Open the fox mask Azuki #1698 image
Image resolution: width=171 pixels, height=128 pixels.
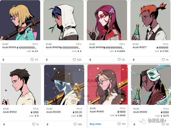pos(151,85)
